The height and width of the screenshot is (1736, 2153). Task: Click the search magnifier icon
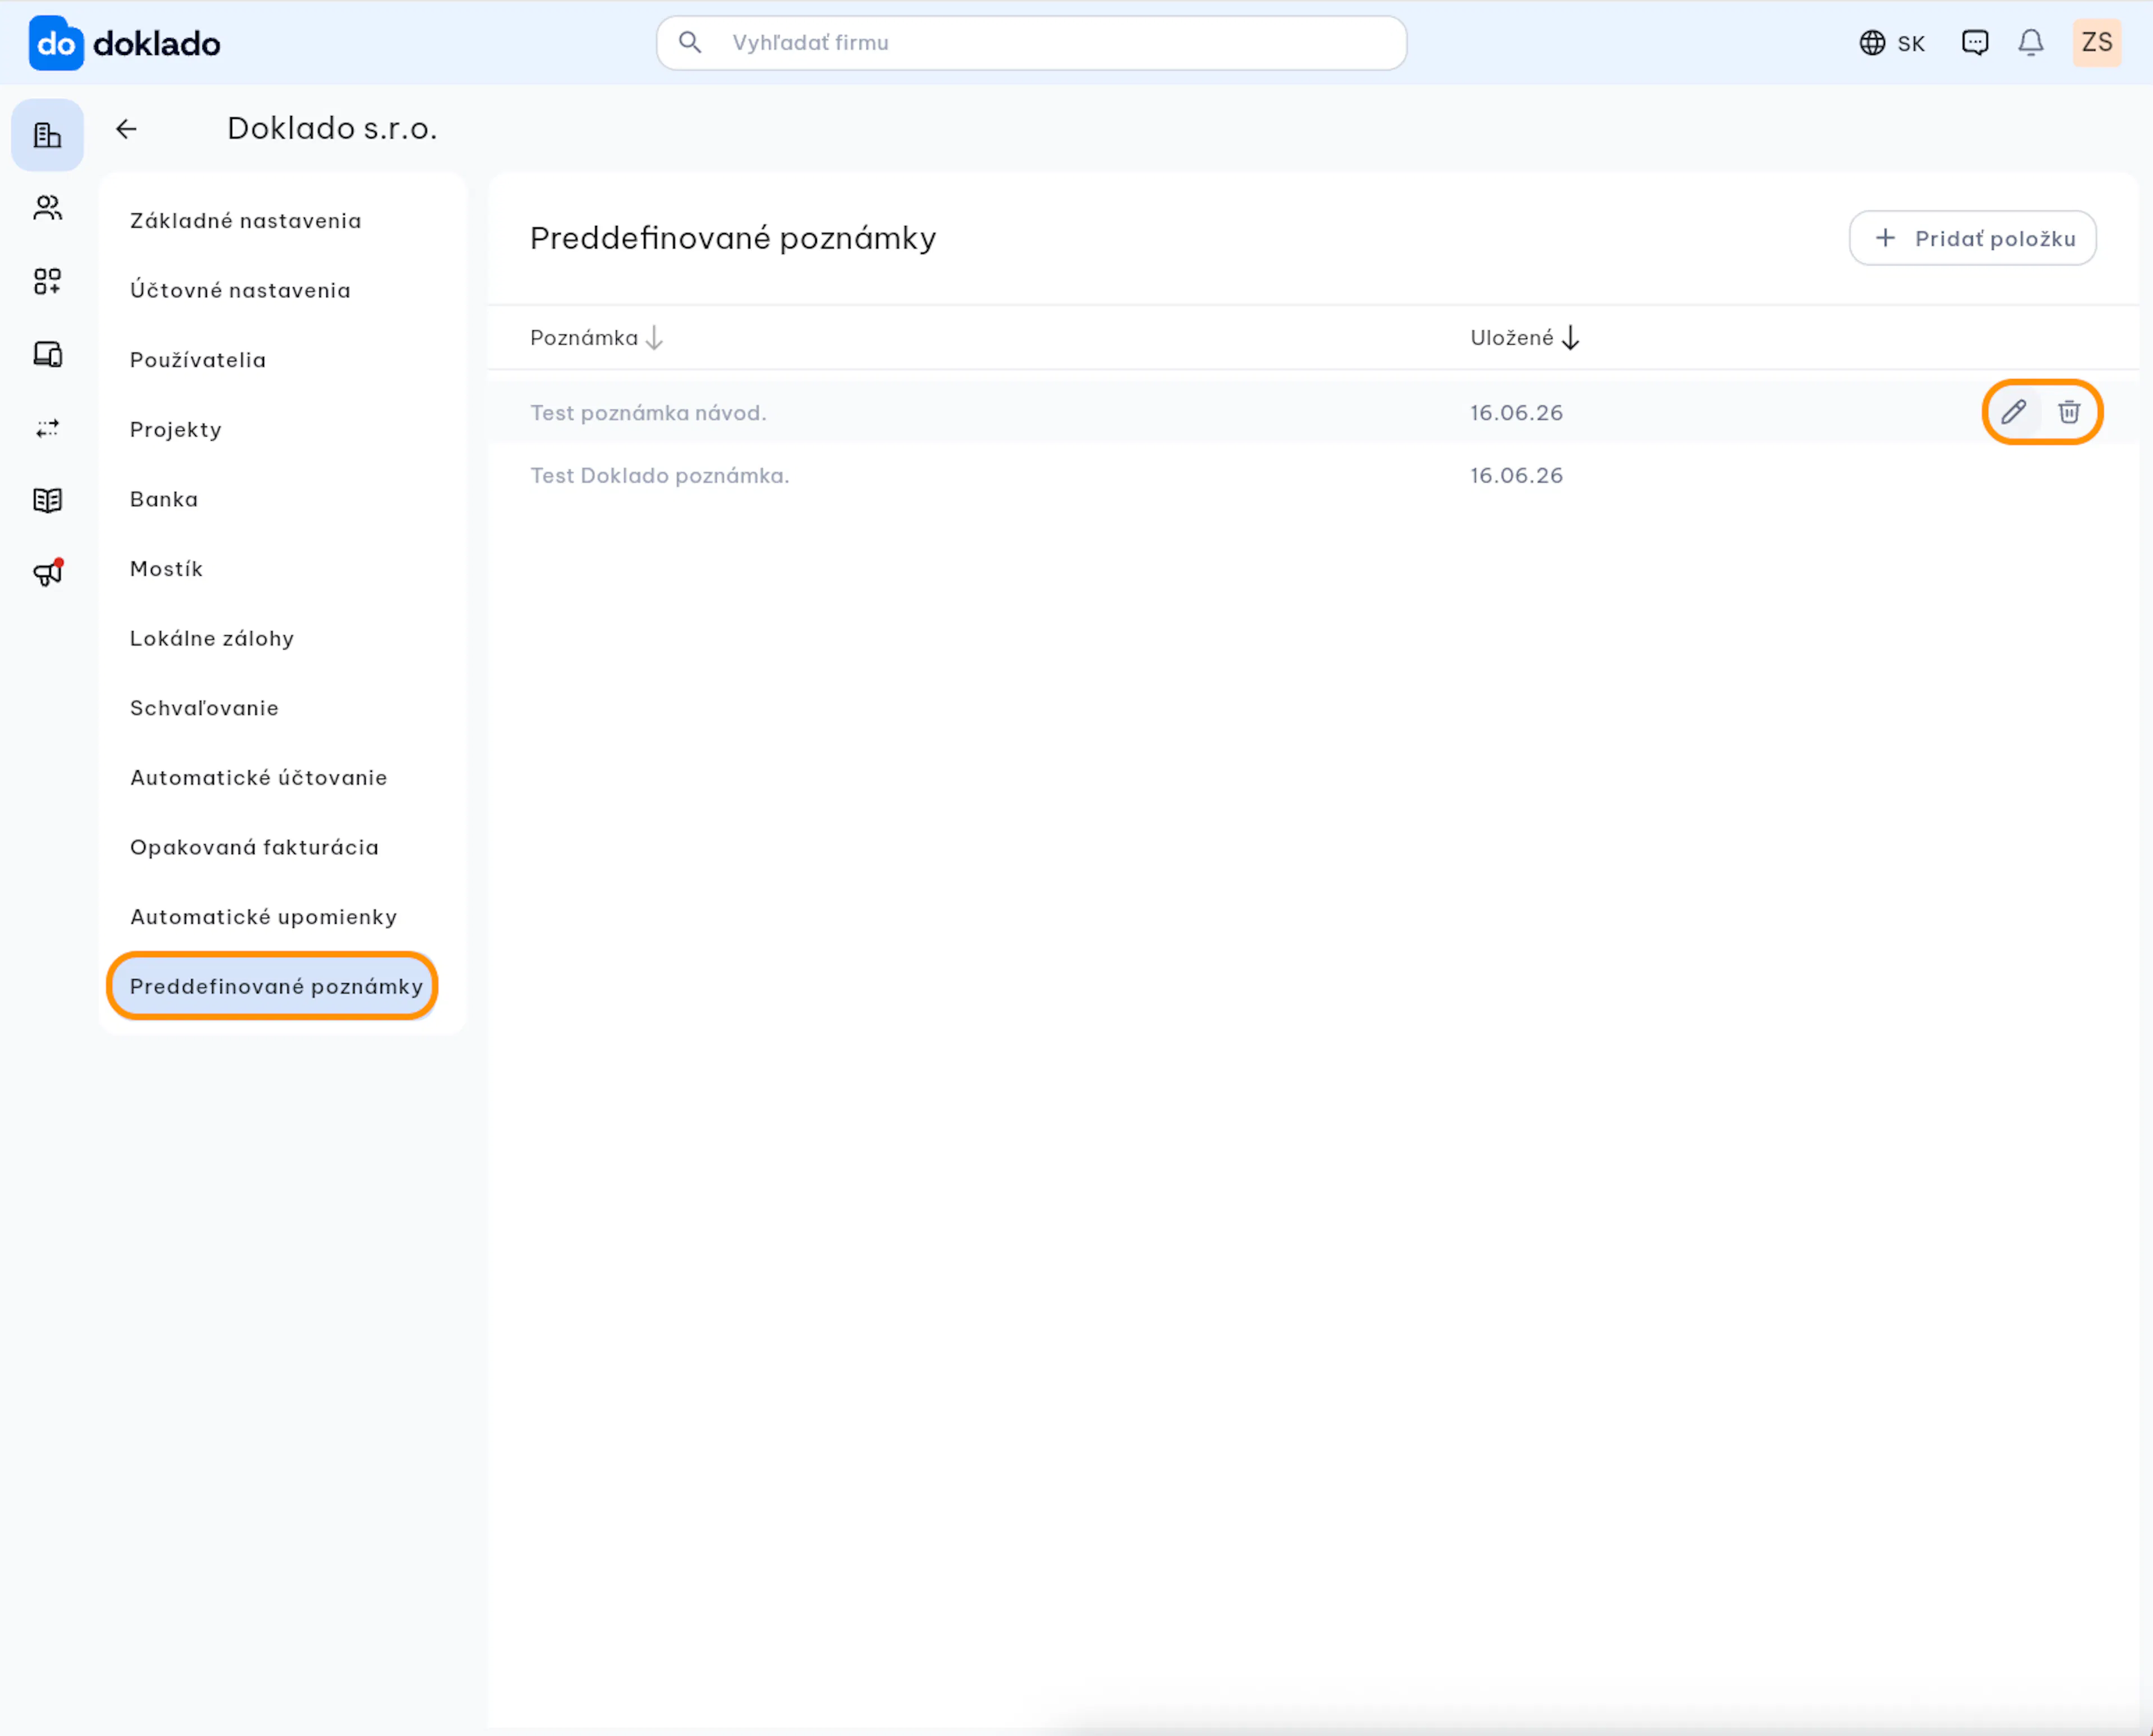(689, 42)
